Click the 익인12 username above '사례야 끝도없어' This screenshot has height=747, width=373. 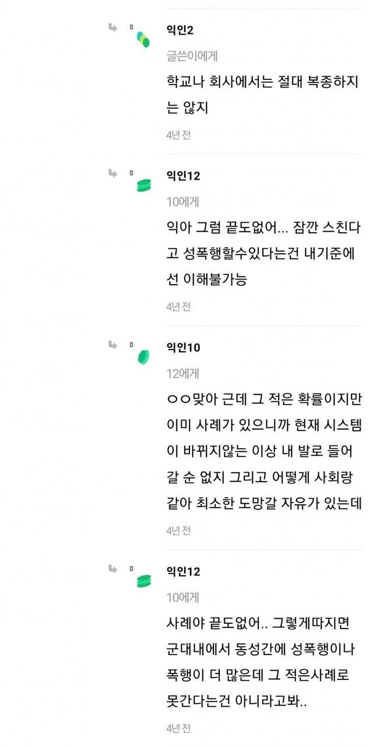coord(184,571)
